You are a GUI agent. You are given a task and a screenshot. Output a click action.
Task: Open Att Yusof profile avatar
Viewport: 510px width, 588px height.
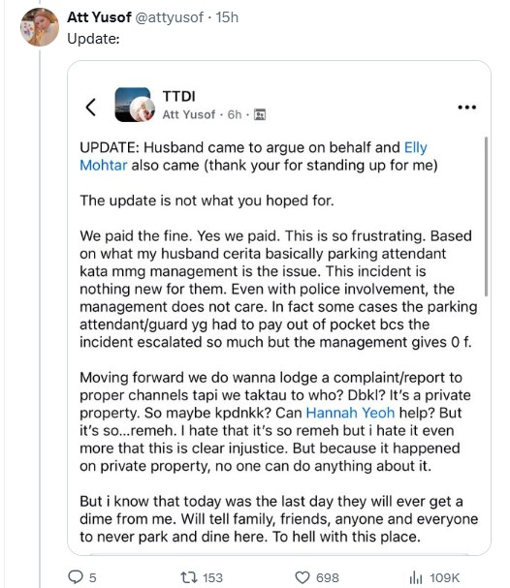[40, 27]
